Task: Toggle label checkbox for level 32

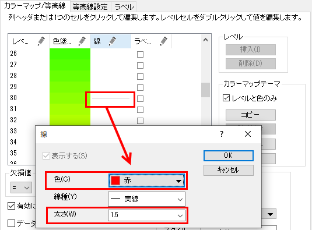Action: coord(141,121)
